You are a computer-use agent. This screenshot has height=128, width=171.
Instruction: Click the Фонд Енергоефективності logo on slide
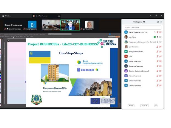click(90, 62)
